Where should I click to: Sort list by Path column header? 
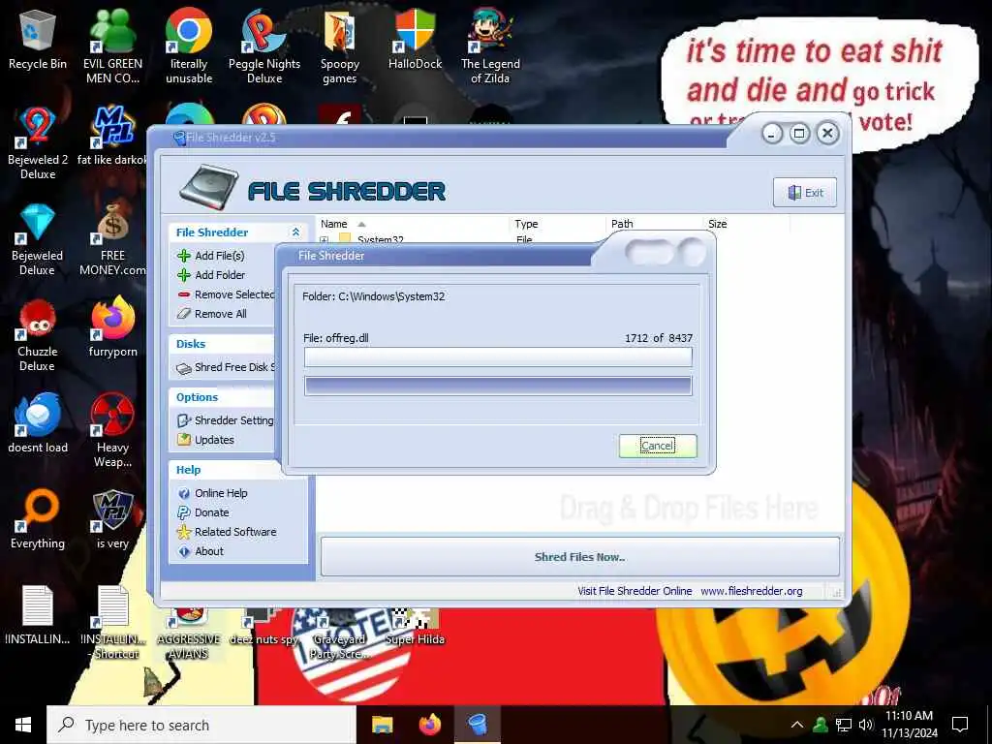click(x=655, y=224)
